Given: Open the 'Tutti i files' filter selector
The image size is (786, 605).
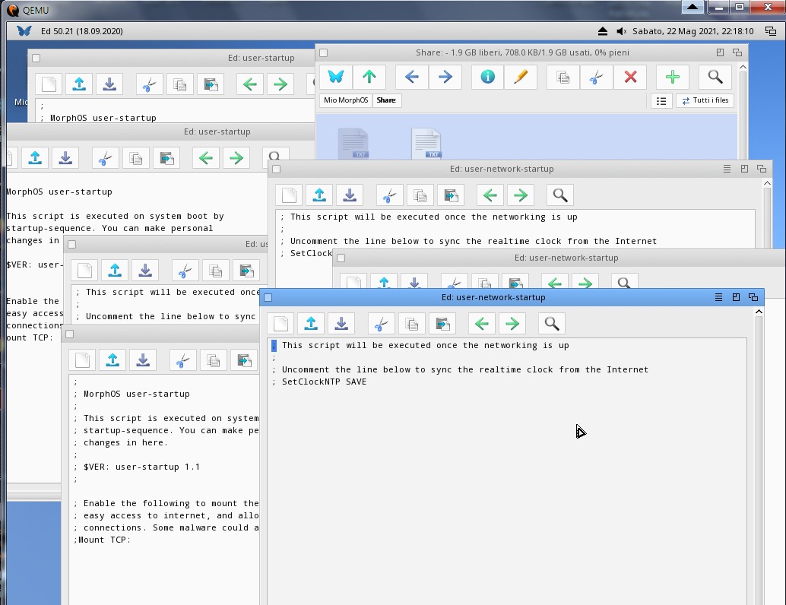Looking at the screenshot, I should [705, 100].
